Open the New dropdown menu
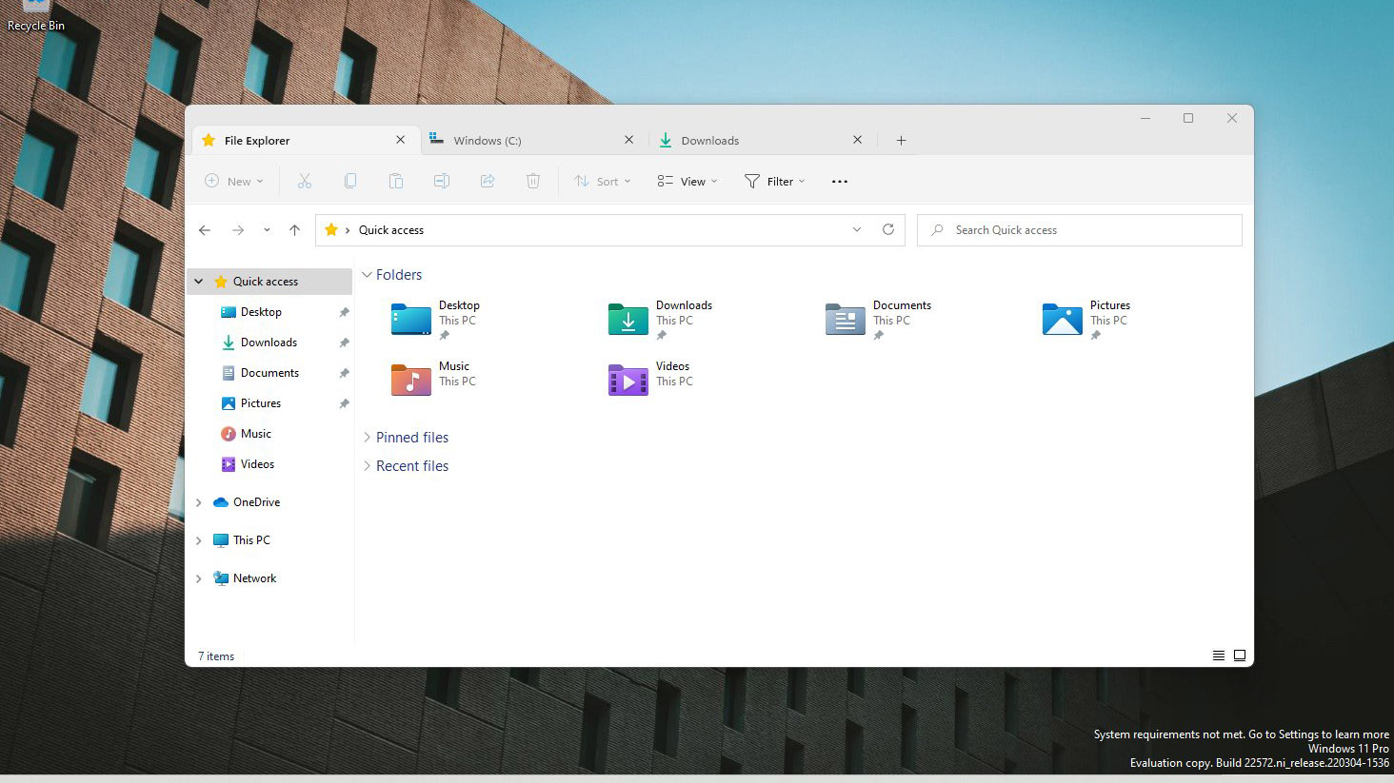1394x783 pixels. tap(234, 181)
